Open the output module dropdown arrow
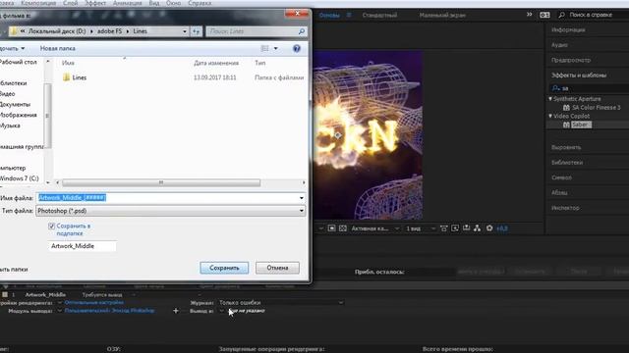Image resolution: width=629 pixels, height=353 pixels. 59,311
